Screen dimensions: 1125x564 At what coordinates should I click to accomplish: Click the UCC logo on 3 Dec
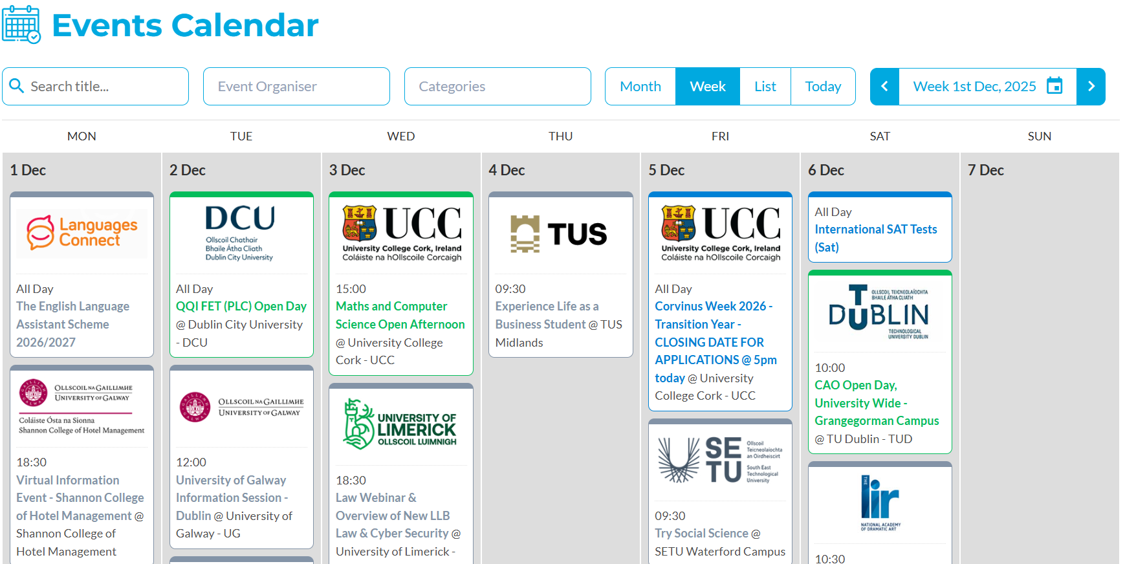[x=402, y=233]
